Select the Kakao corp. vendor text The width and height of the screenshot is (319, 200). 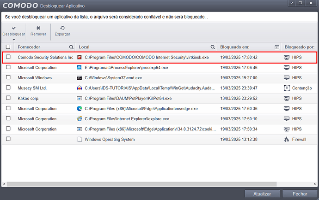click(x=29, y=98)
